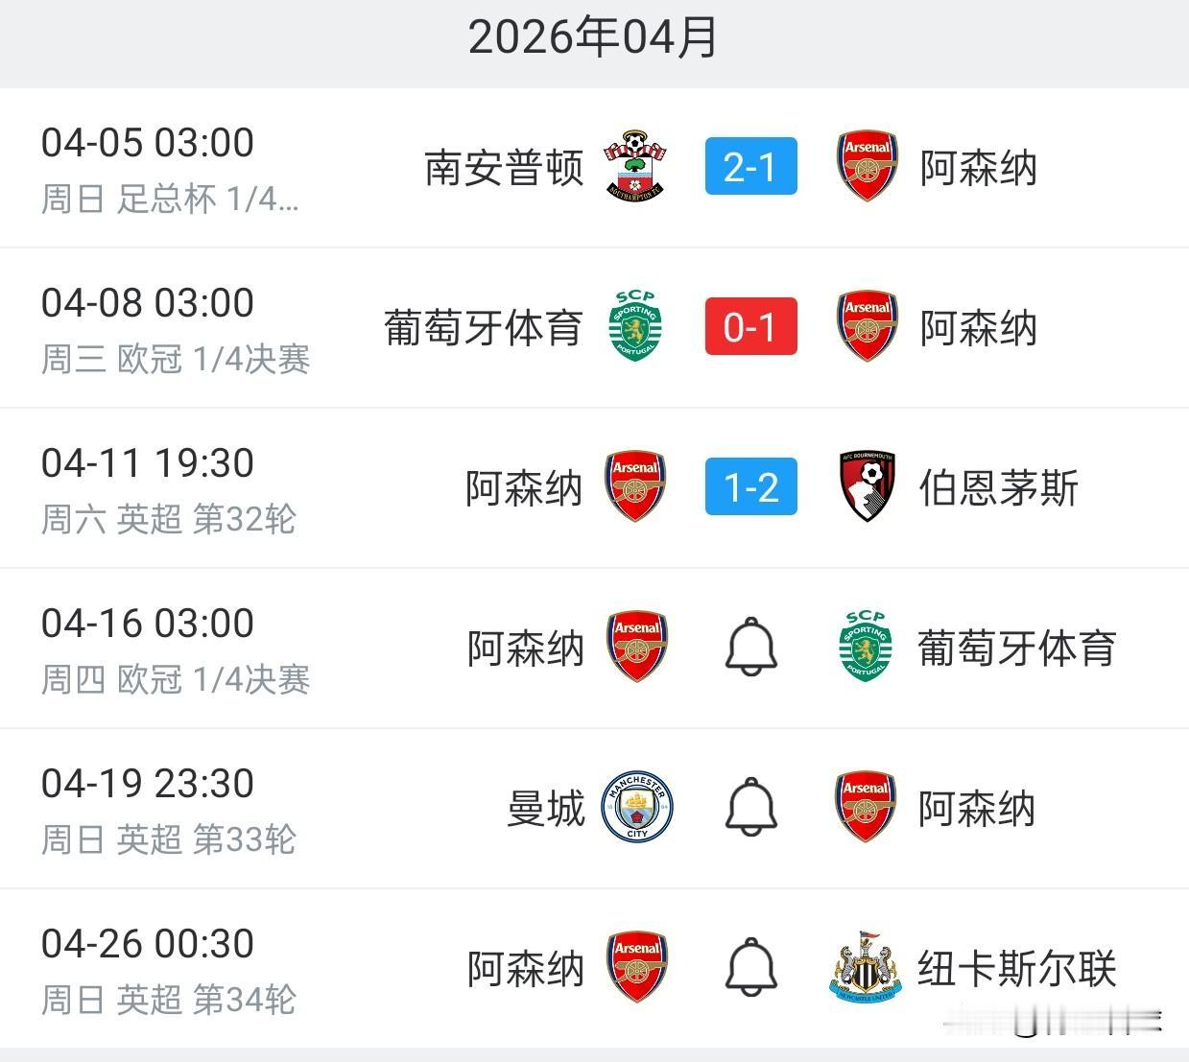The height and width of the screenshot is (1062, 1189).
Task: View the 0-1 scoreline of Sporting vs Arsenal
Action: coord(751,326)
